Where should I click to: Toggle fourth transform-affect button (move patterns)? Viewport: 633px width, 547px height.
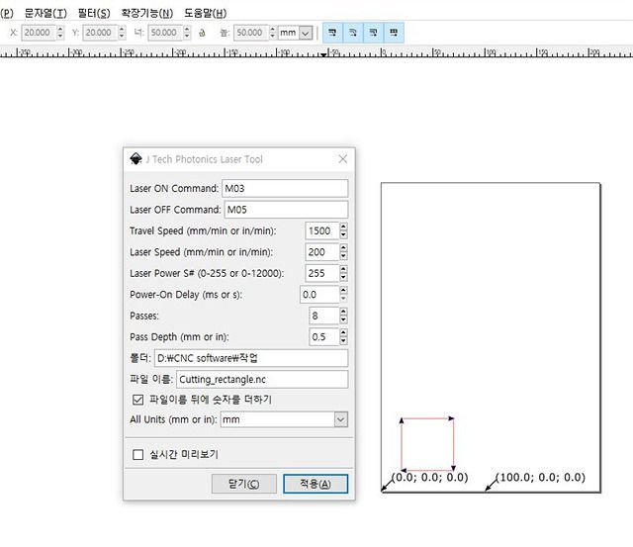(x=394, y=33)
